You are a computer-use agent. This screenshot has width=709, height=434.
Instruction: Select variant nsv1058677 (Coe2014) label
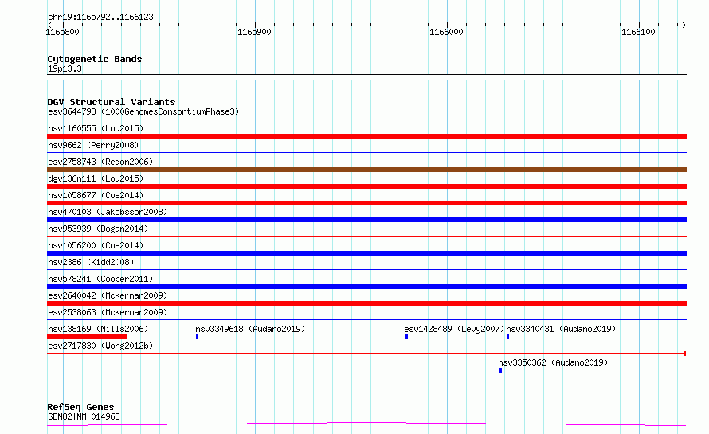(96, 195)
